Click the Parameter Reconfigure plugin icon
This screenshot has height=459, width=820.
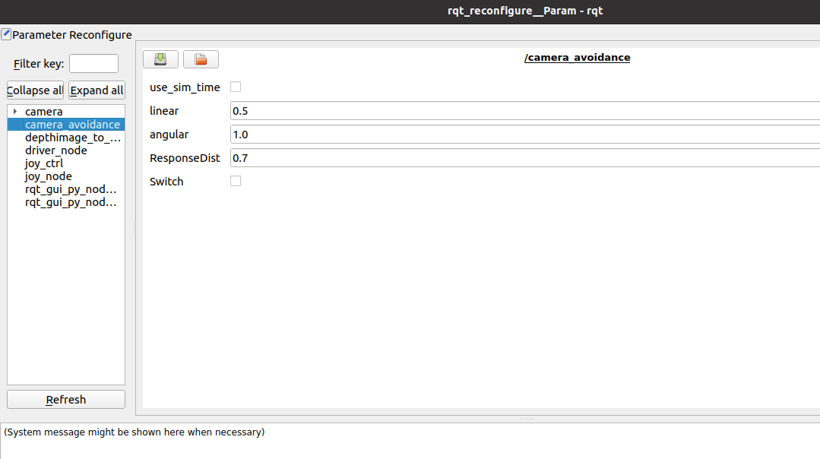pyautogui.click(x=6, y=34)
